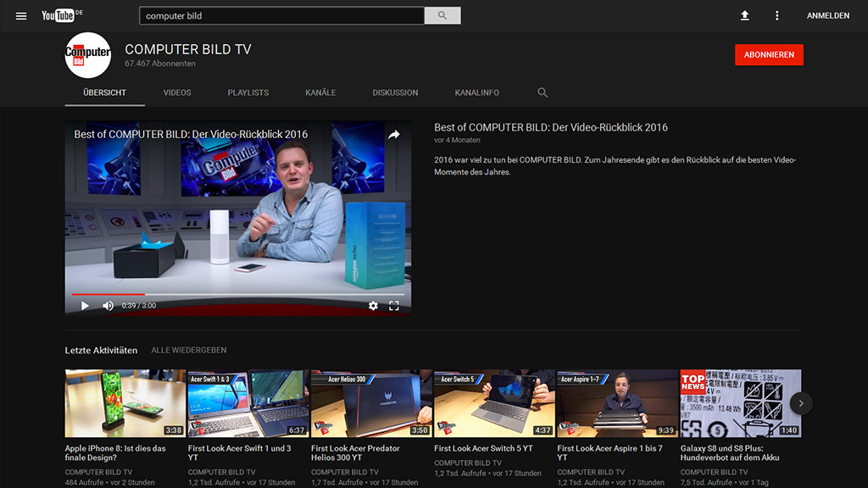Click title 'First Look Acer Predator Helios 300 YT'
This screenshot has width=868, height=488.
355,452
